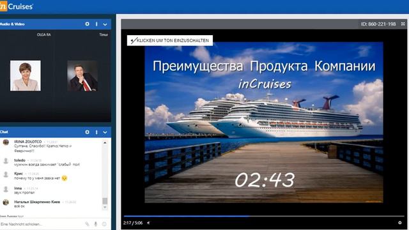The image size is (409, 230).
Task: Open Chat panel more options menu
Action: [96, 132]
